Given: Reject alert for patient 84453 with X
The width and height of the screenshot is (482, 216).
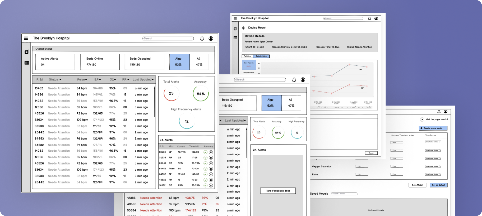Looking at the screenshot, I should pos(211,169).
